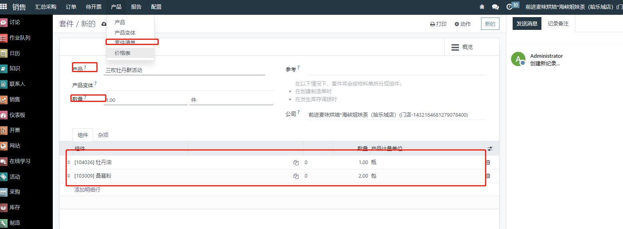Switch to the 杂项 tab
The image size is (623, 229).
[x=103, y=135]
